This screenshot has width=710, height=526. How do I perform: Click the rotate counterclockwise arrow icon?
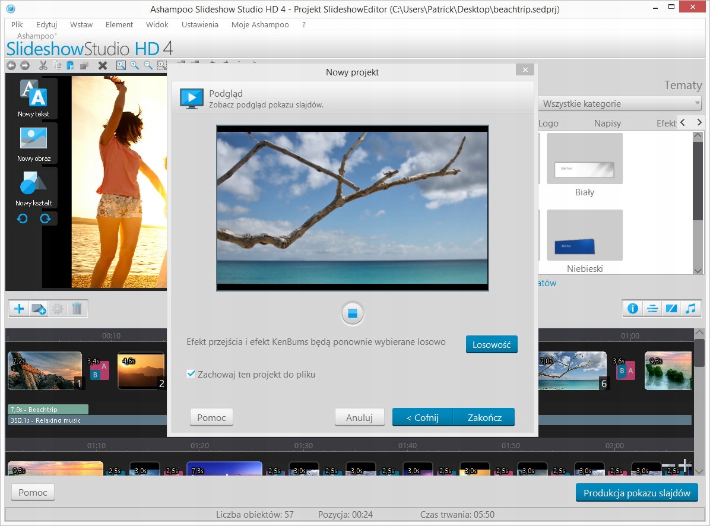tap(23, 218)
